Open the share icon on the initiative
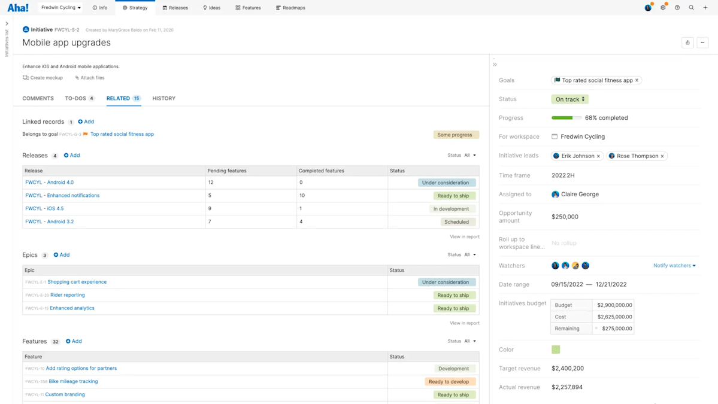 pos(687,42)
